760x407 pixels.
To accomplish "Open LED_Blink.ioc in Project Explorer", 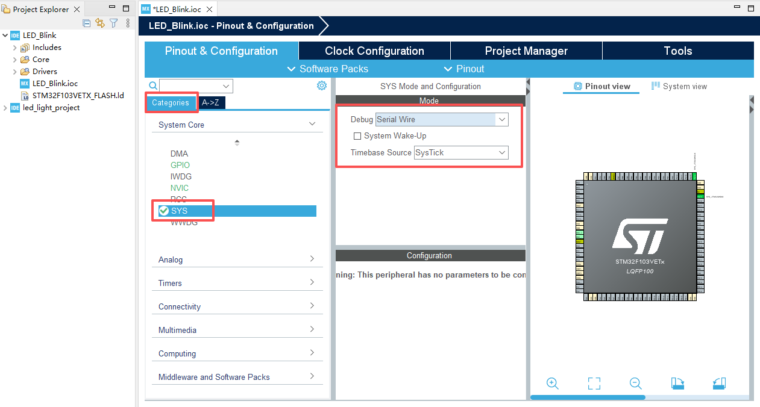I will pyautogui.click(x=55, y=84).
